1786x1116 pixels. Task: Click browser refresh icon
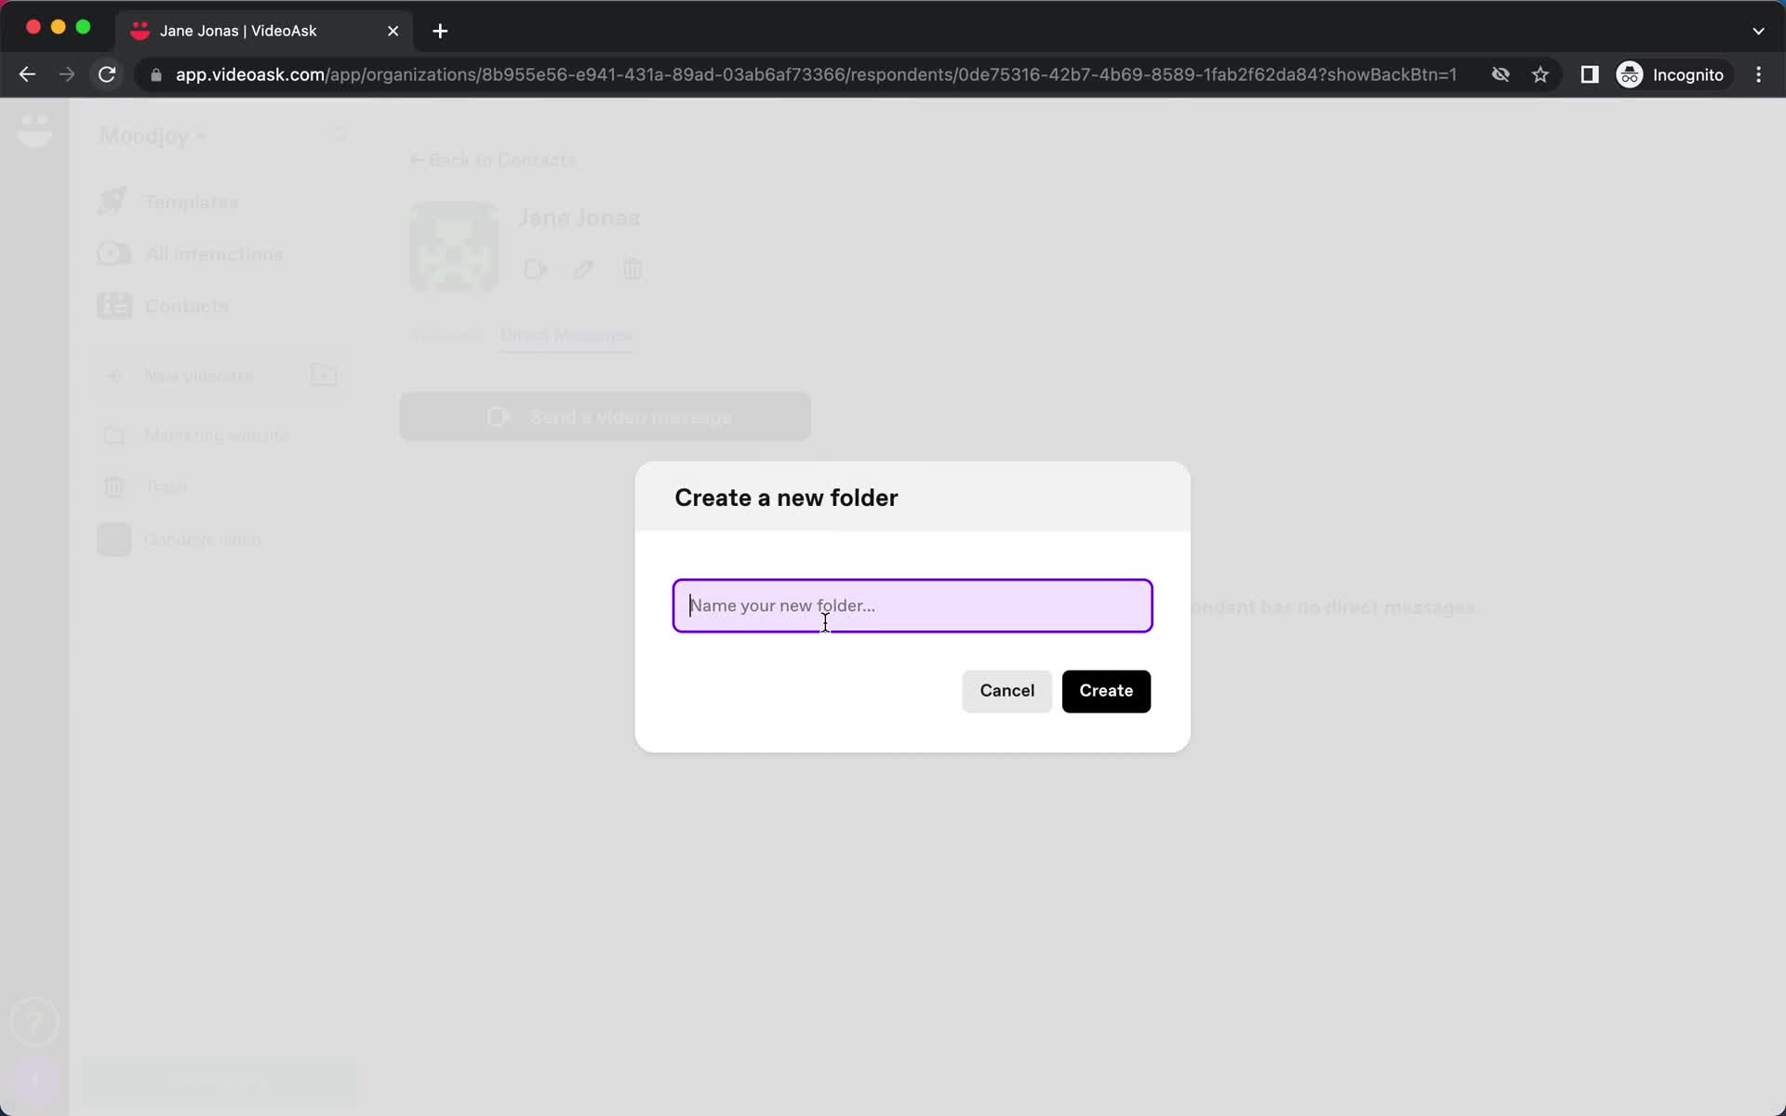pyautogui.click(x=107, y=74)
